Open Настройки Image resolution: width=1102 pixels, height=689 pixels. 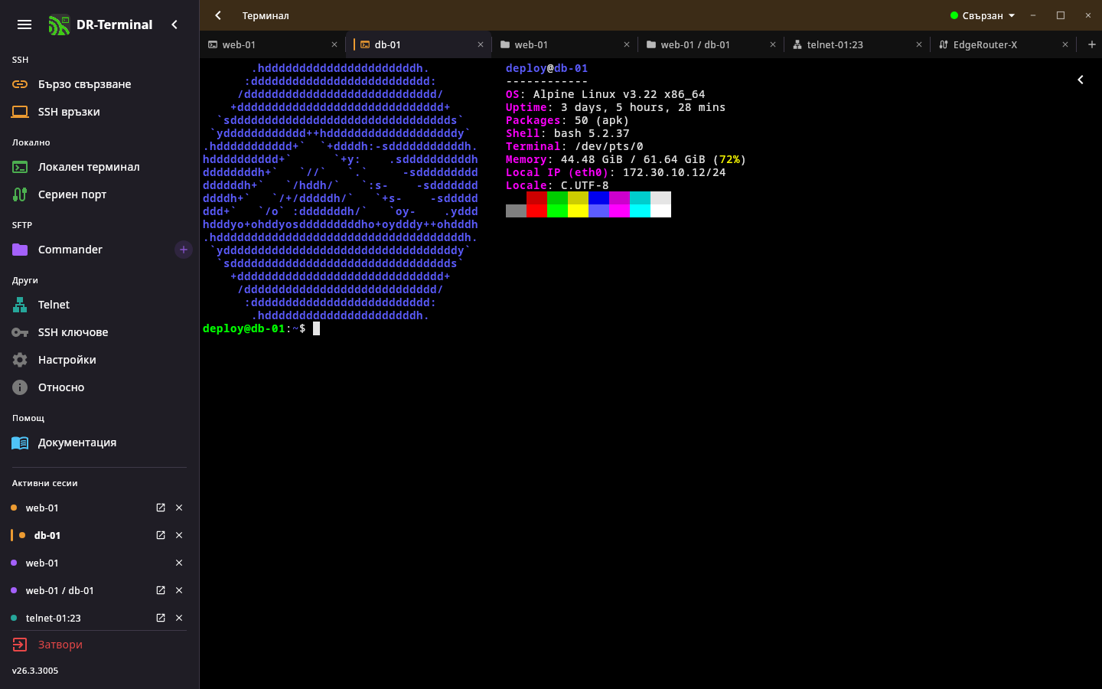coord(99,360)
